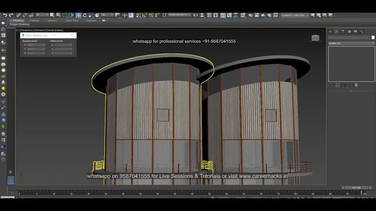Image resolution: width=376 pixels, height=211 pixels.
Task: Click the Use Pivot Point Center icon
Action: coord(117,15)
